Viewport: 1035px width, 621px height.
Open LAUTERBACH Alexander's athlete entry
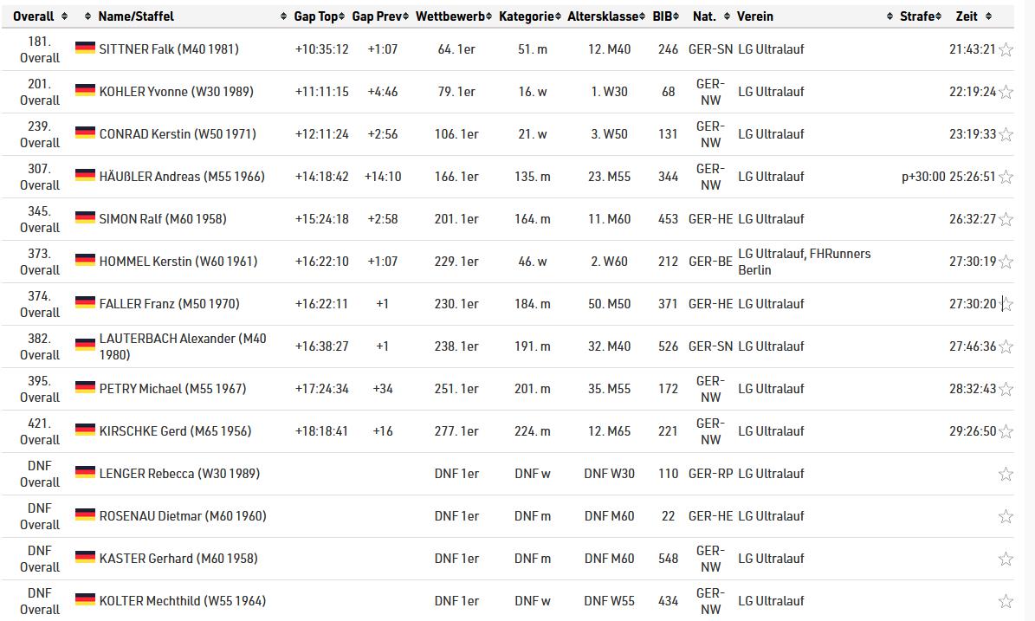183,346
